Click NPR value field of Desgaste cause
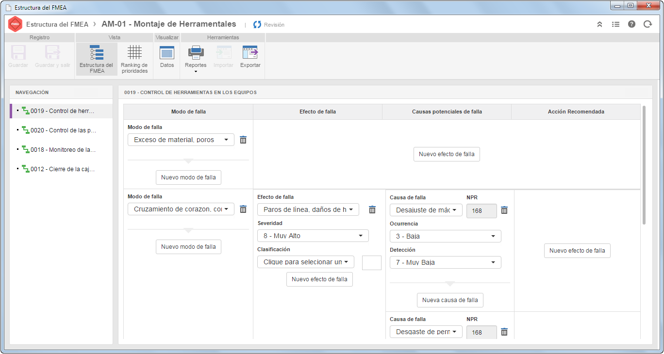The width and height of the screenshot is (664, 354). pos(481,332)
